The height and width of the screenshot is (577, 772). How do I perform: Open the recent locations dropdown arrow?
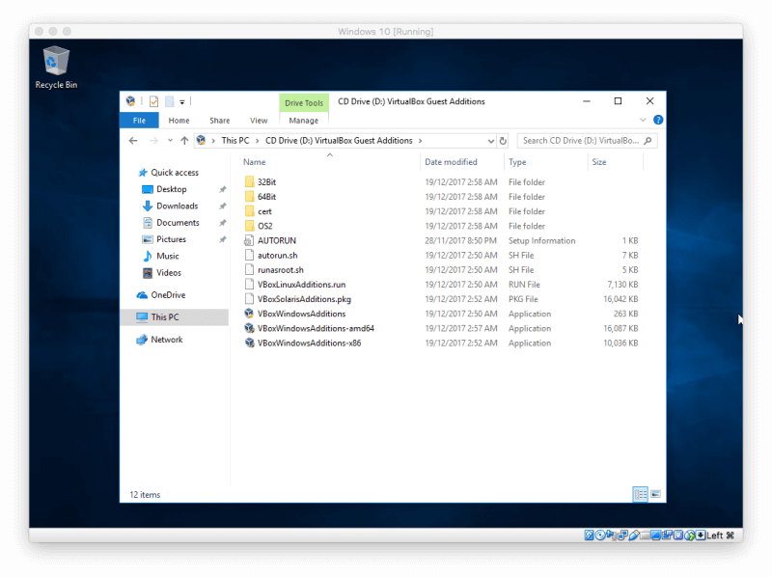point(170,141)
